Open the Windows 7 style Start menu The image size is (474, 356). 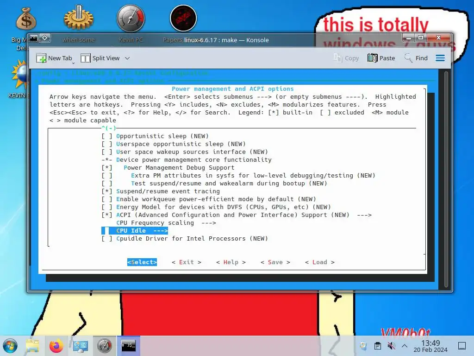(x=10, y=346)
